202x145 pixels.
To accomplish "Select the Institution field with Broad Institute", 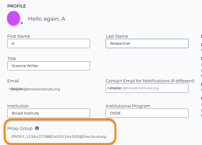I will pos(49,113).
